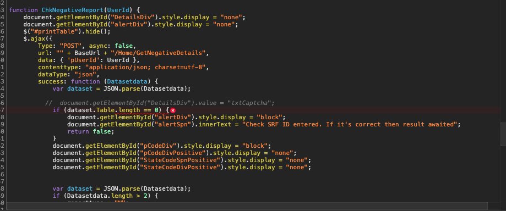Click the "StateCodeSpnPositive" element id string
The image size is (506, 211).
[181, 160]
